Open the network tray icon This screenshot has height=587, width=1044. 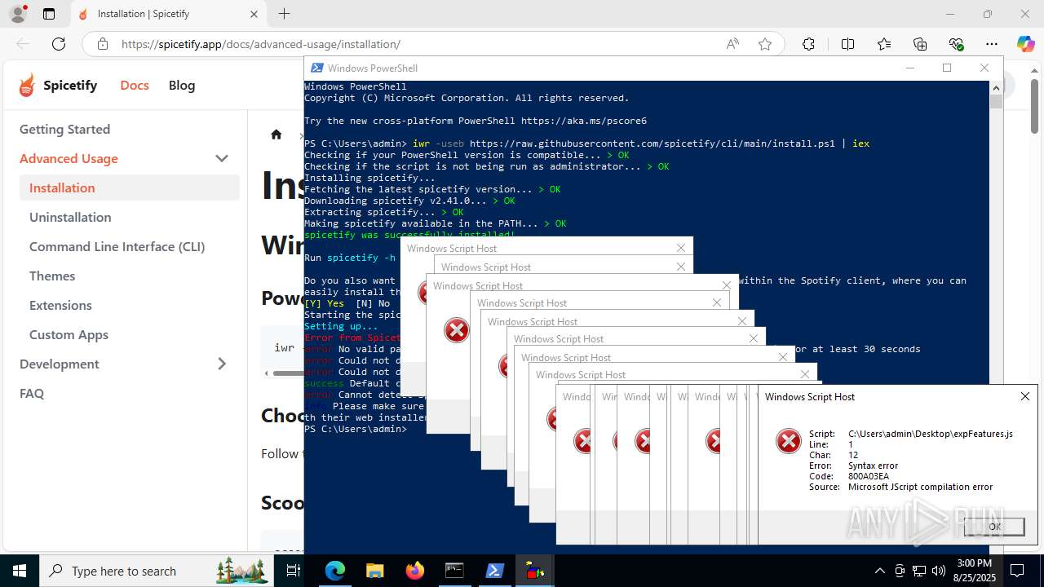point(919,571)
